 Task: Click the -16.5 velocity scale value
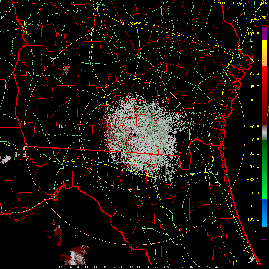(253, 140)
